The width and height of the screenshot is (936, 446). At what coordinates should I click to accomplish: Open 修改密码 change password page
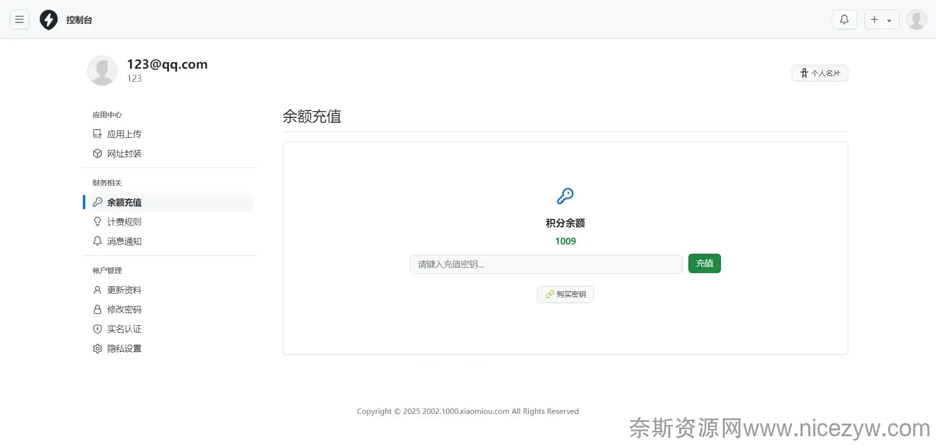pyautogui.click(x=124, y=309)
